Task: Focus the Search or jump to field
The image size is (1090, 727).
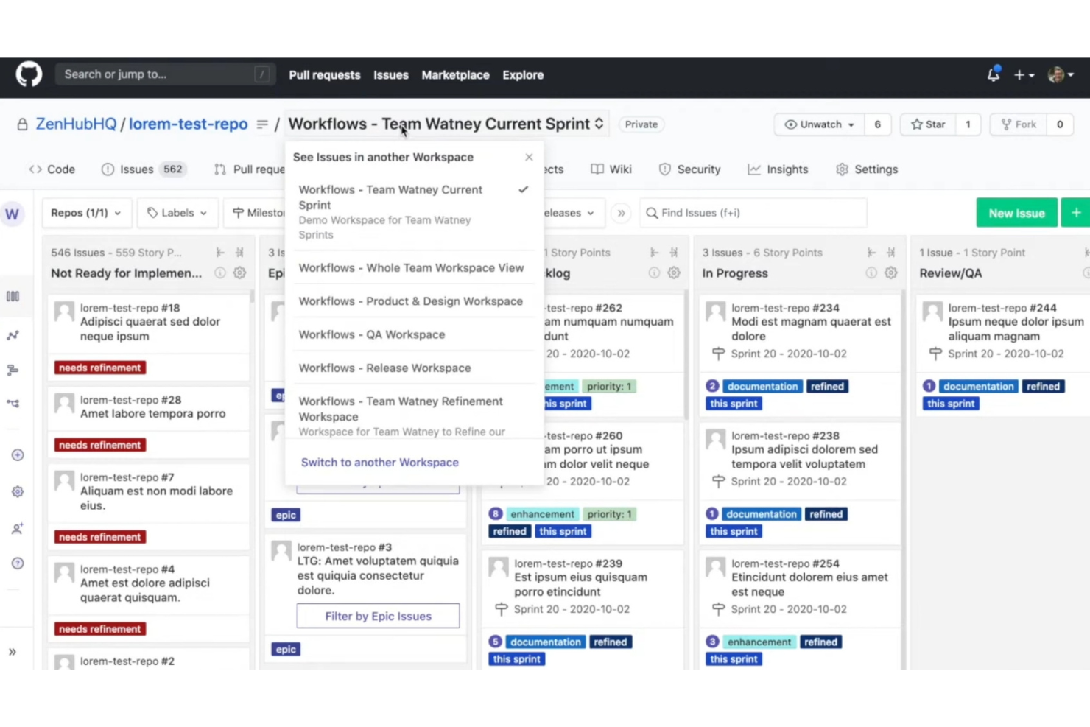Action: point(165,74)
